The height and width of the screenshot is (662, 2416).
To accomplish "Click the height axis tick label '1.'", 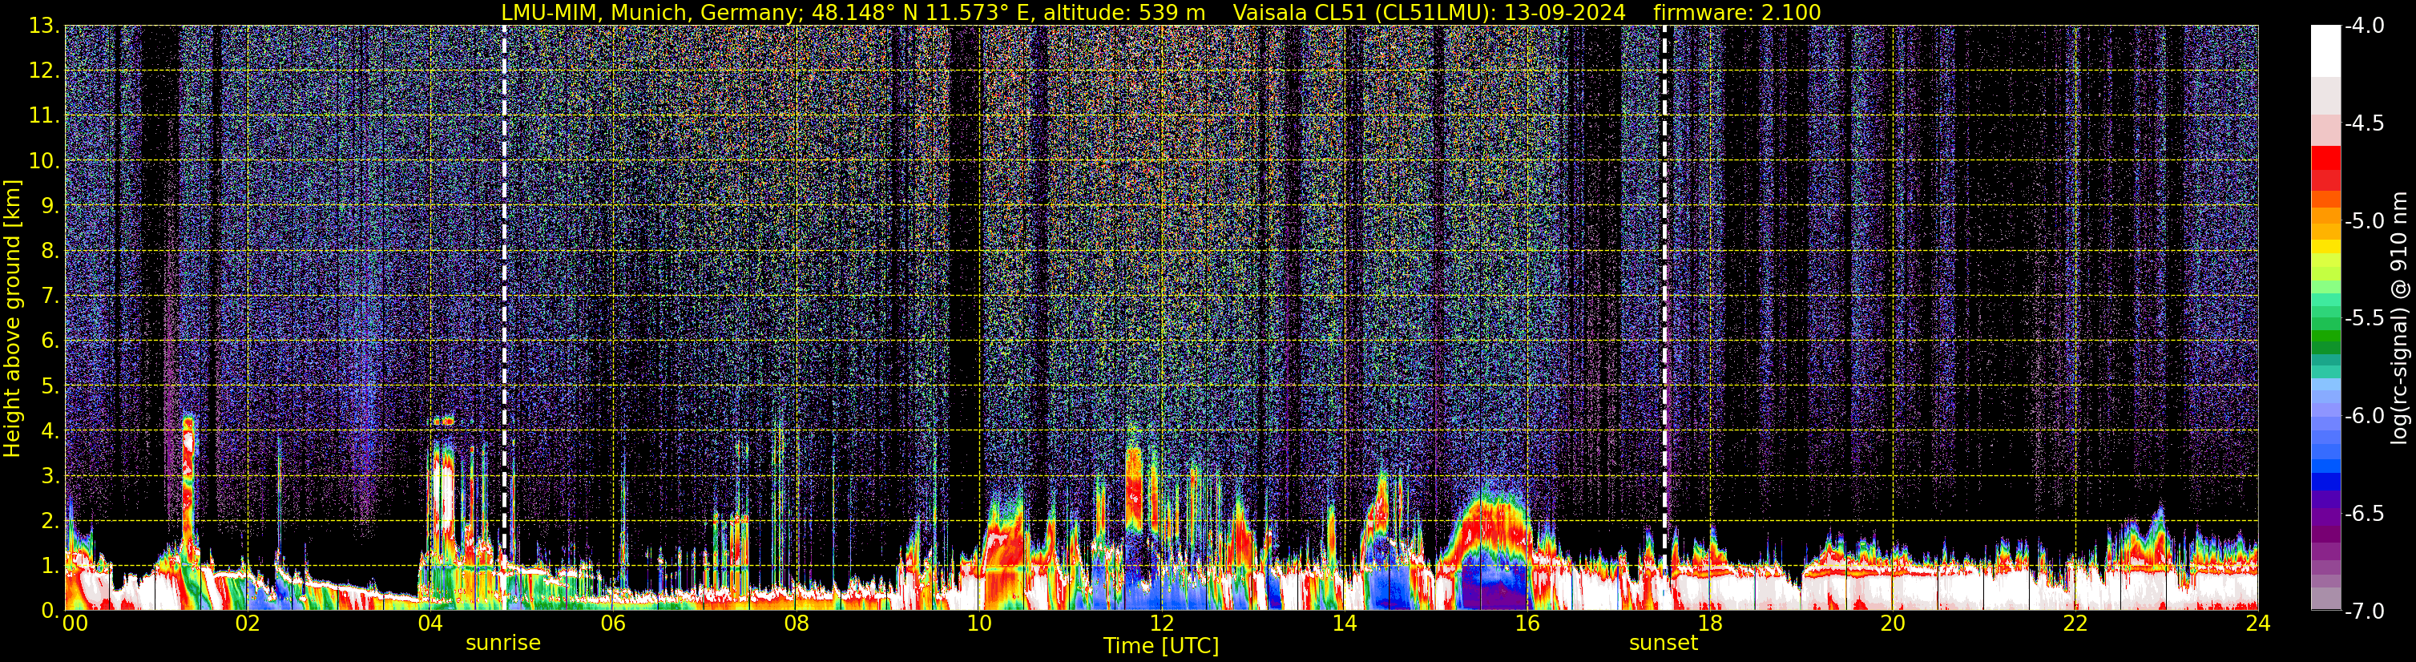I will [x=50, y=565].
